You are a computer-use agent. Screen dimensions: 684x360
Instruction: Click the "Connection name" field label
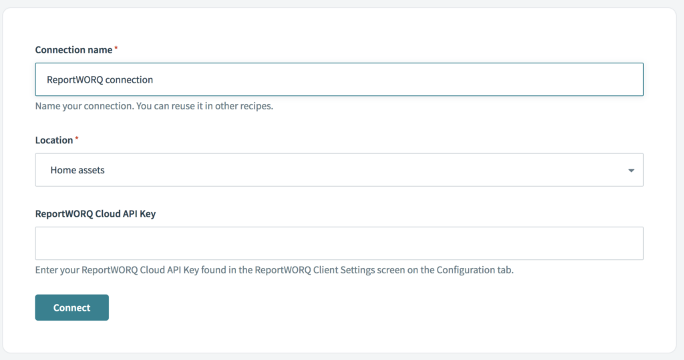pos(73,50)
